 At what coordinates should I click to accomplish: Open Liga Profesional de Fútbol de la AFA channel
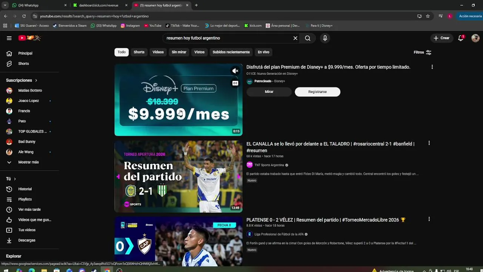(279, 234)
